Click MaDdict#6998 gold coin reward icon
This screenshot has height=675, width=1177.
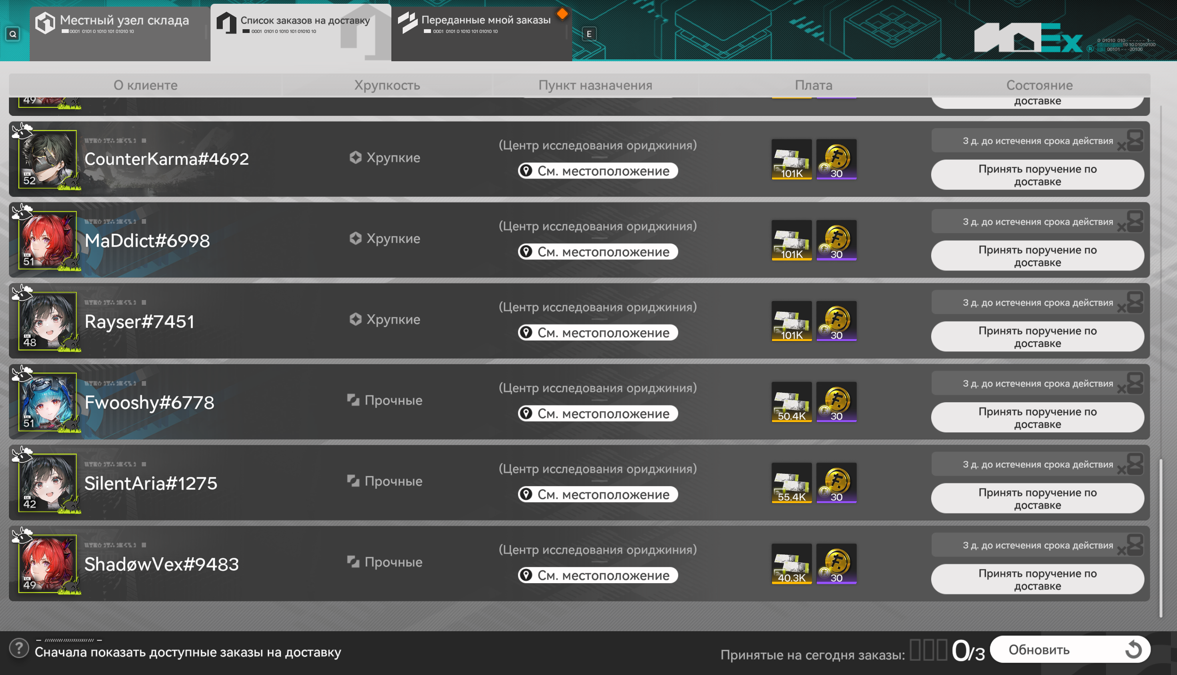[x=836, y=240]
